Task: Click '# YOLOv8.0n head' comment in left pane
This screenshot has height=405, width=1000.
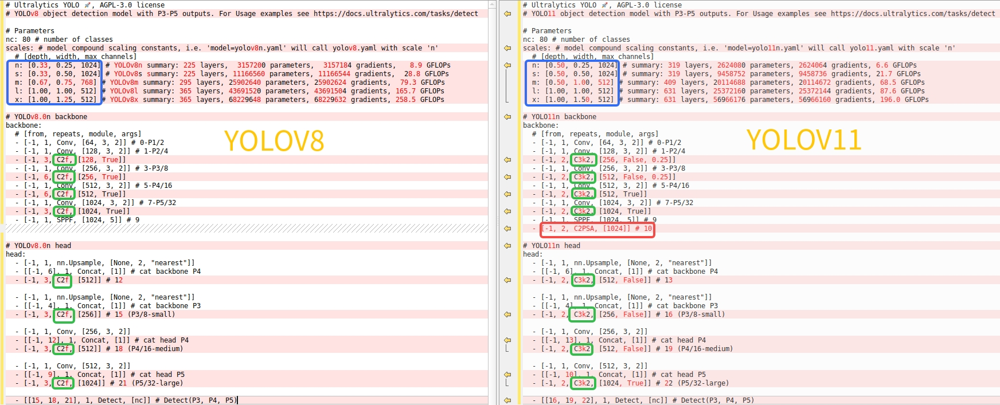Action: point(38,246)
